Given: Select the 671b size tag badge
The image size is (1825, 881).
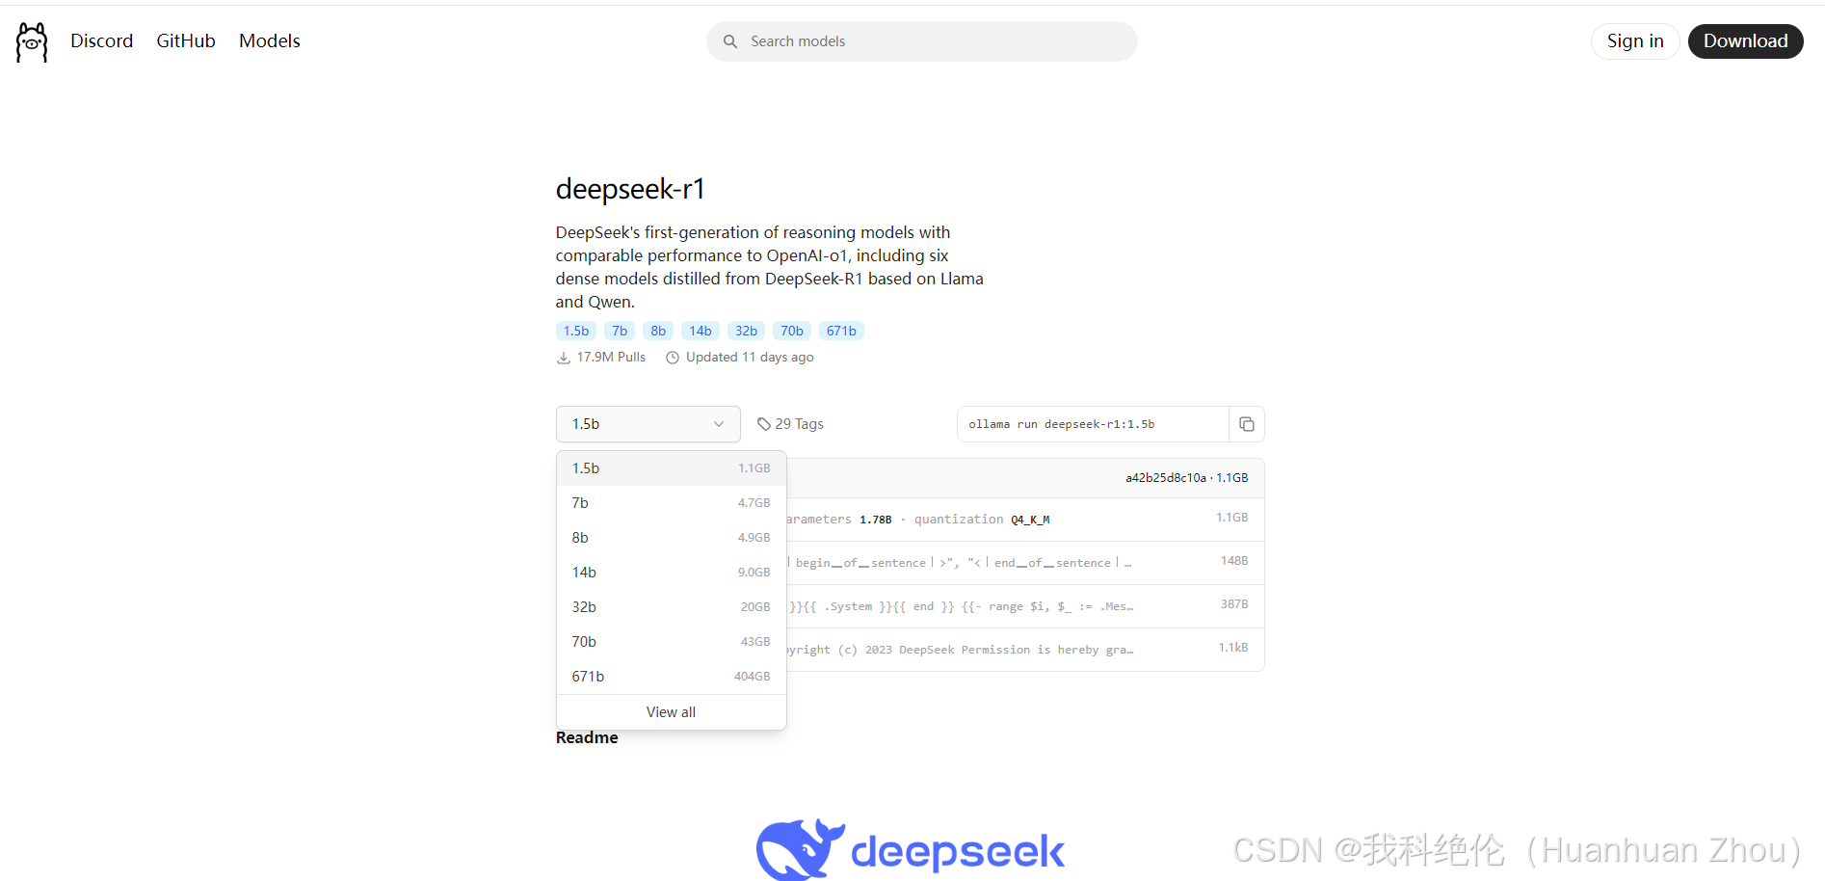Looking at the screenshot, I should 841,331.
